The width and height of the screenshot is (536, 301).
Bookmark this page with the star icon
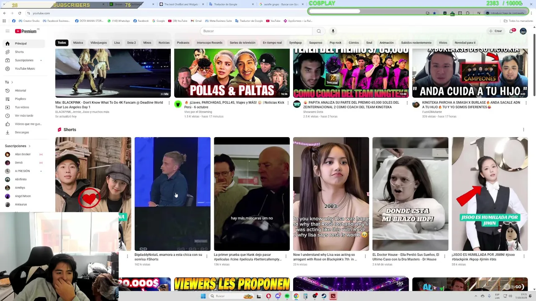pyautogui.click(x=434, y=13)
